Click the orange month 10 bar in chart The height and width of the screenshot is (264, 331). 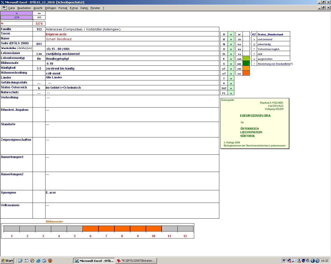click(x=154, y=229)
